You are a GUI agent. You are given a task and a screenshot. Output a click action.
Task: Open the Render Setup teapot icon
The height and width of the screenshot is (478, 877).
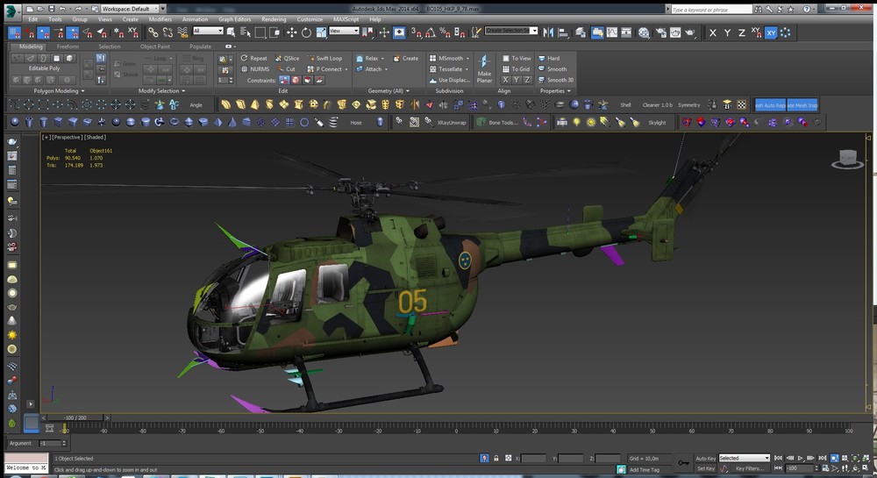pos(659,32)
